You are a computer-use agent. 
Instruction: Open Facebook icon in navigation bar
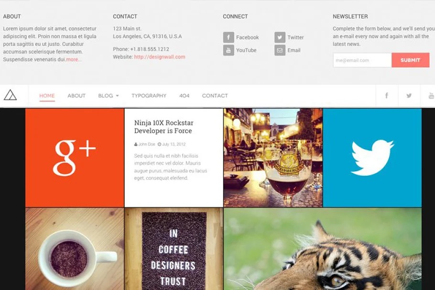pyautogui.click(x=387, y=96)
